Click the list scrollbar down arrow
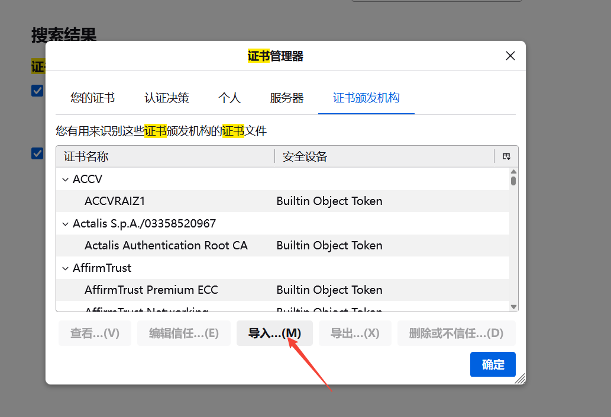This screenshot has width=611, height=417. click(513, 307)
